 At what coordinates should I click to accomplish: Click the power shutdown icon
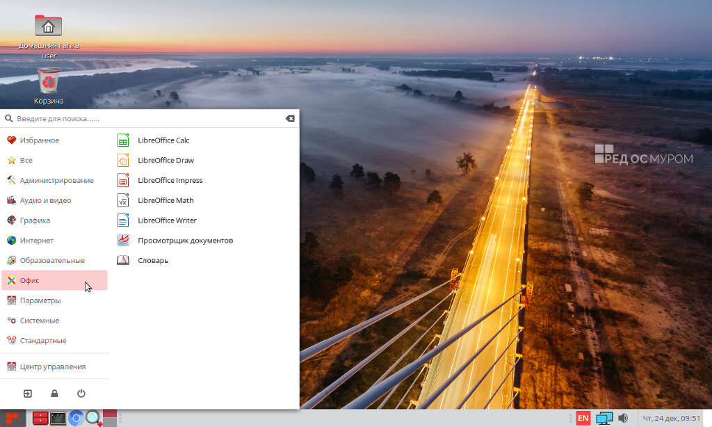pyautogui.click(x=81, y=394)
